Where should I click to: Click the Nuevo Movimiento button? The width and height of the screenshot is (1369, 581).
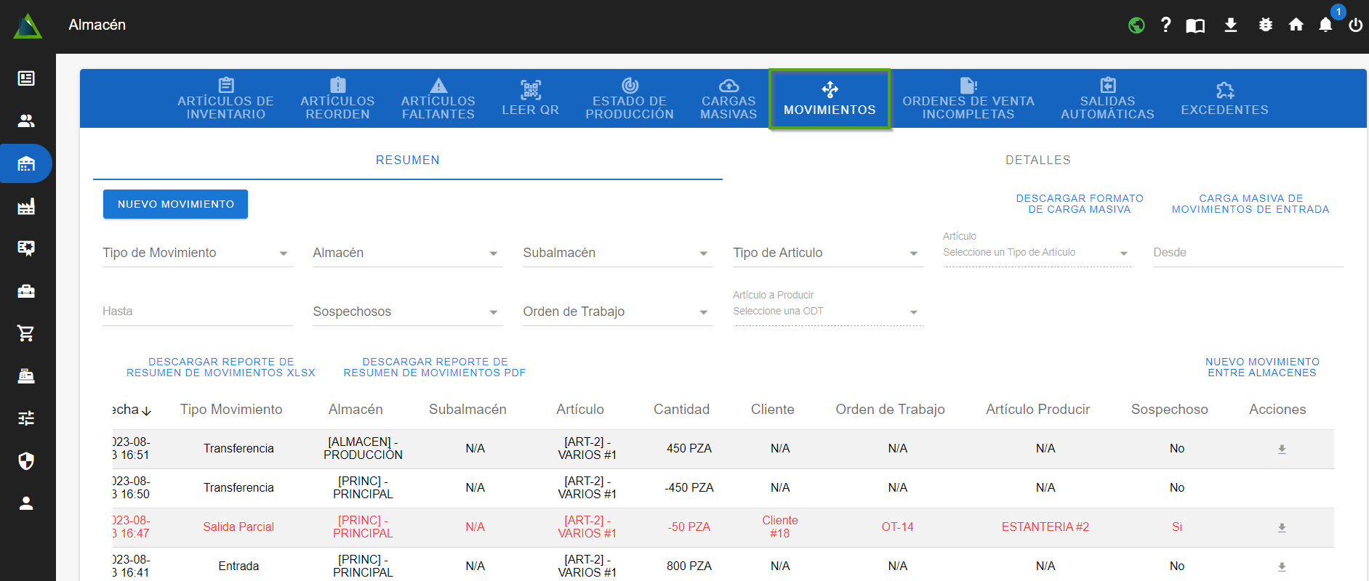[175, 204]
